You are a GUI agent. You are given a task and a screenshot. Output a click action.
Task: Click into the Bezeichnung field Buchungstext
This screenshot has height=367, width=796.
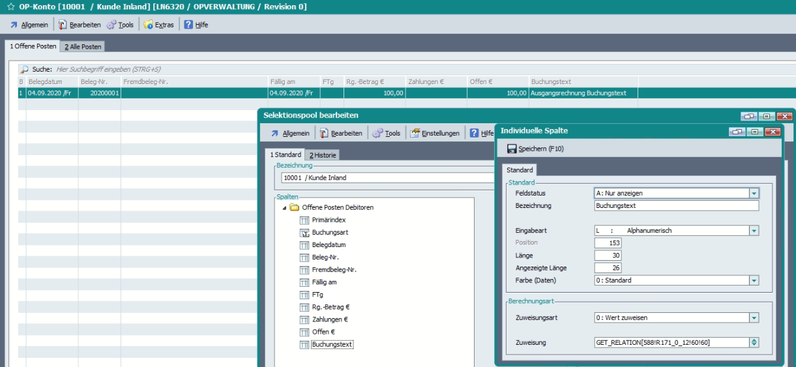676,206
